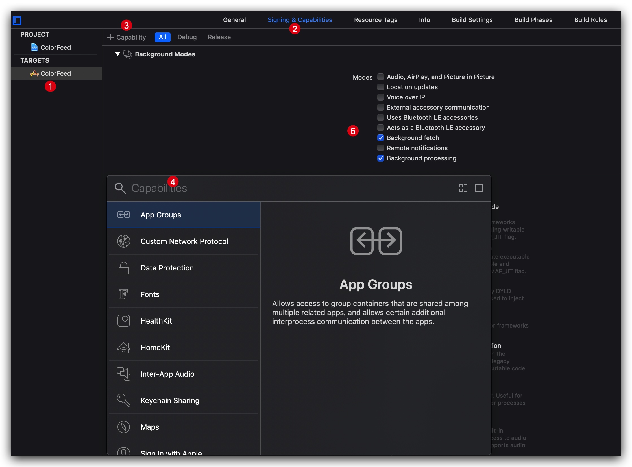Choose the HomeKit capability icon
The width and height of the screenshot is (632, 467).
124,347
